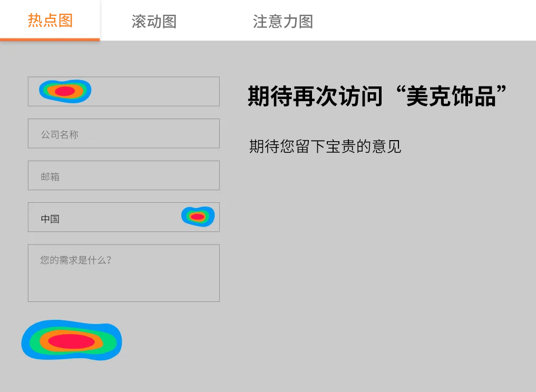Image resolution: width=536 pixels, height=392 pixels.
Task: Click the 期待您留下宝贵的意见 subtitle text
Action: pos(325,146)
